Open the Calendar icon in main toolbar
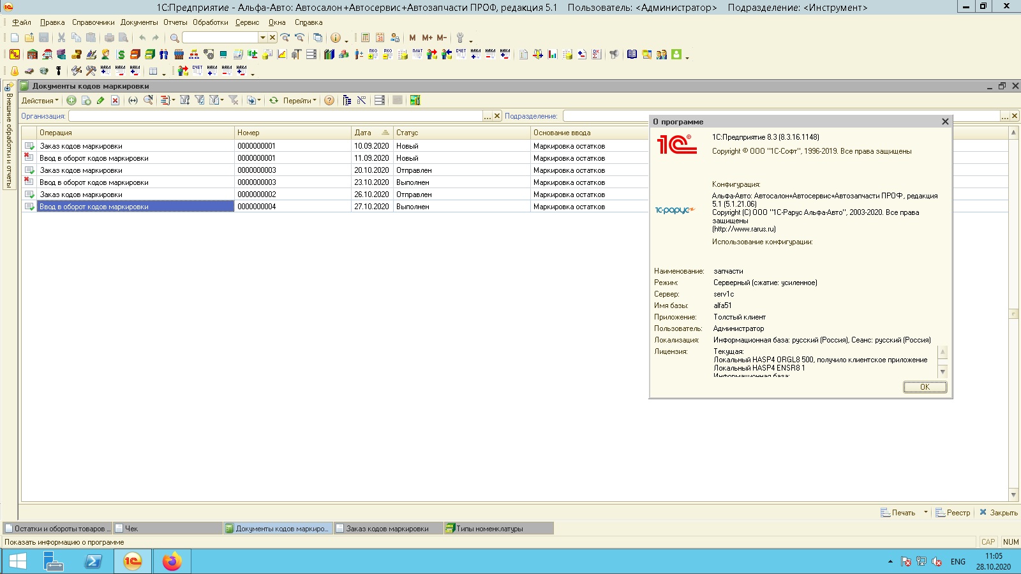This screenshot has width=1021, height=574. pyautogui.click(x=380, y=38)
